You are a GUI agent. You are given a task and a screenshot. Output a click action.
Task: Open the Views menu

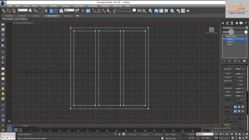[35, 6]
